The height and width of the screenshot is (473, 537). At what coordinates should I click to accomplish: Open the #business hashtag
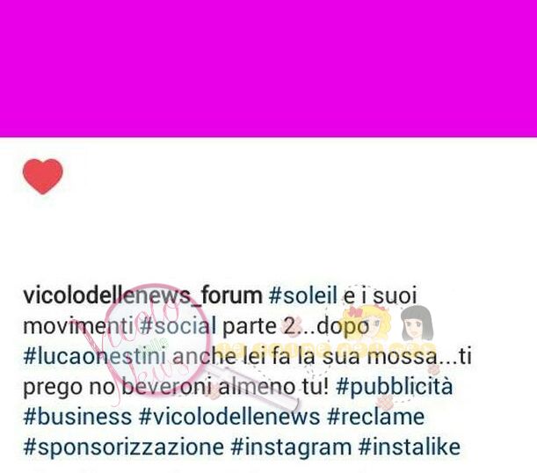77,417
